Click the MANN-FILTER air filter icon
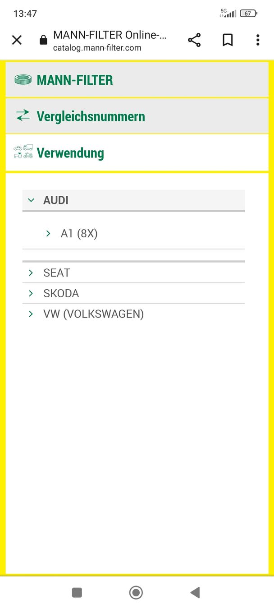The image size is (274, 609). 23,80
